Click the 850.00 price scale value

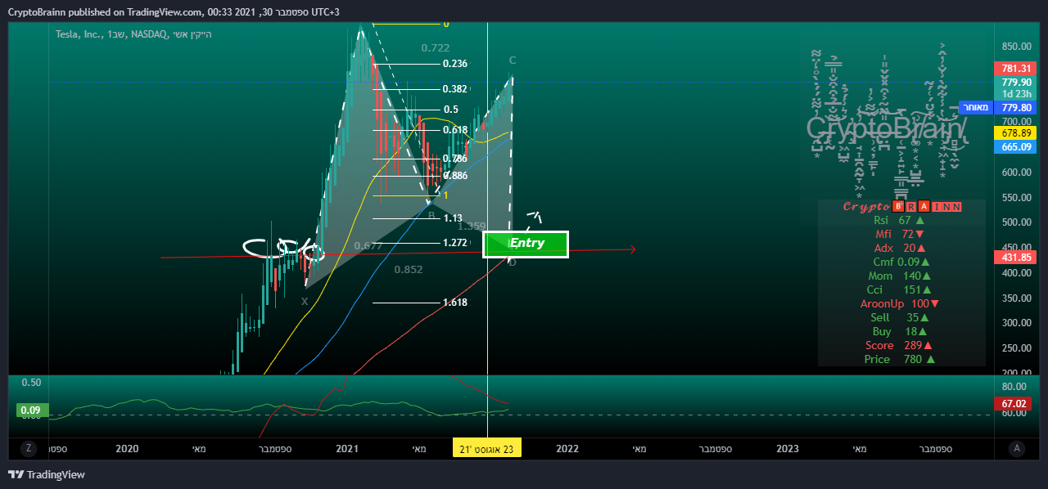(x=1015, y=47)
